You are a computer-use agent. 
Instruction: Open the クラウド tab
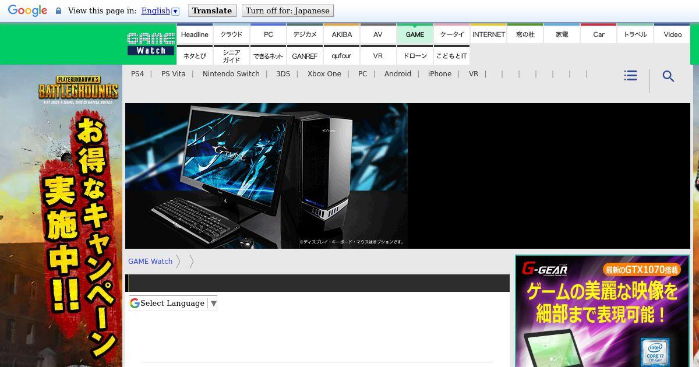(x=231, y=34)
